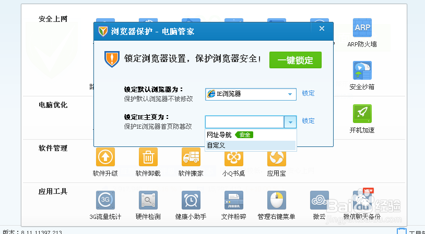
Task: Close the 浏览器保护 dialog
Action: pos(322,29)
